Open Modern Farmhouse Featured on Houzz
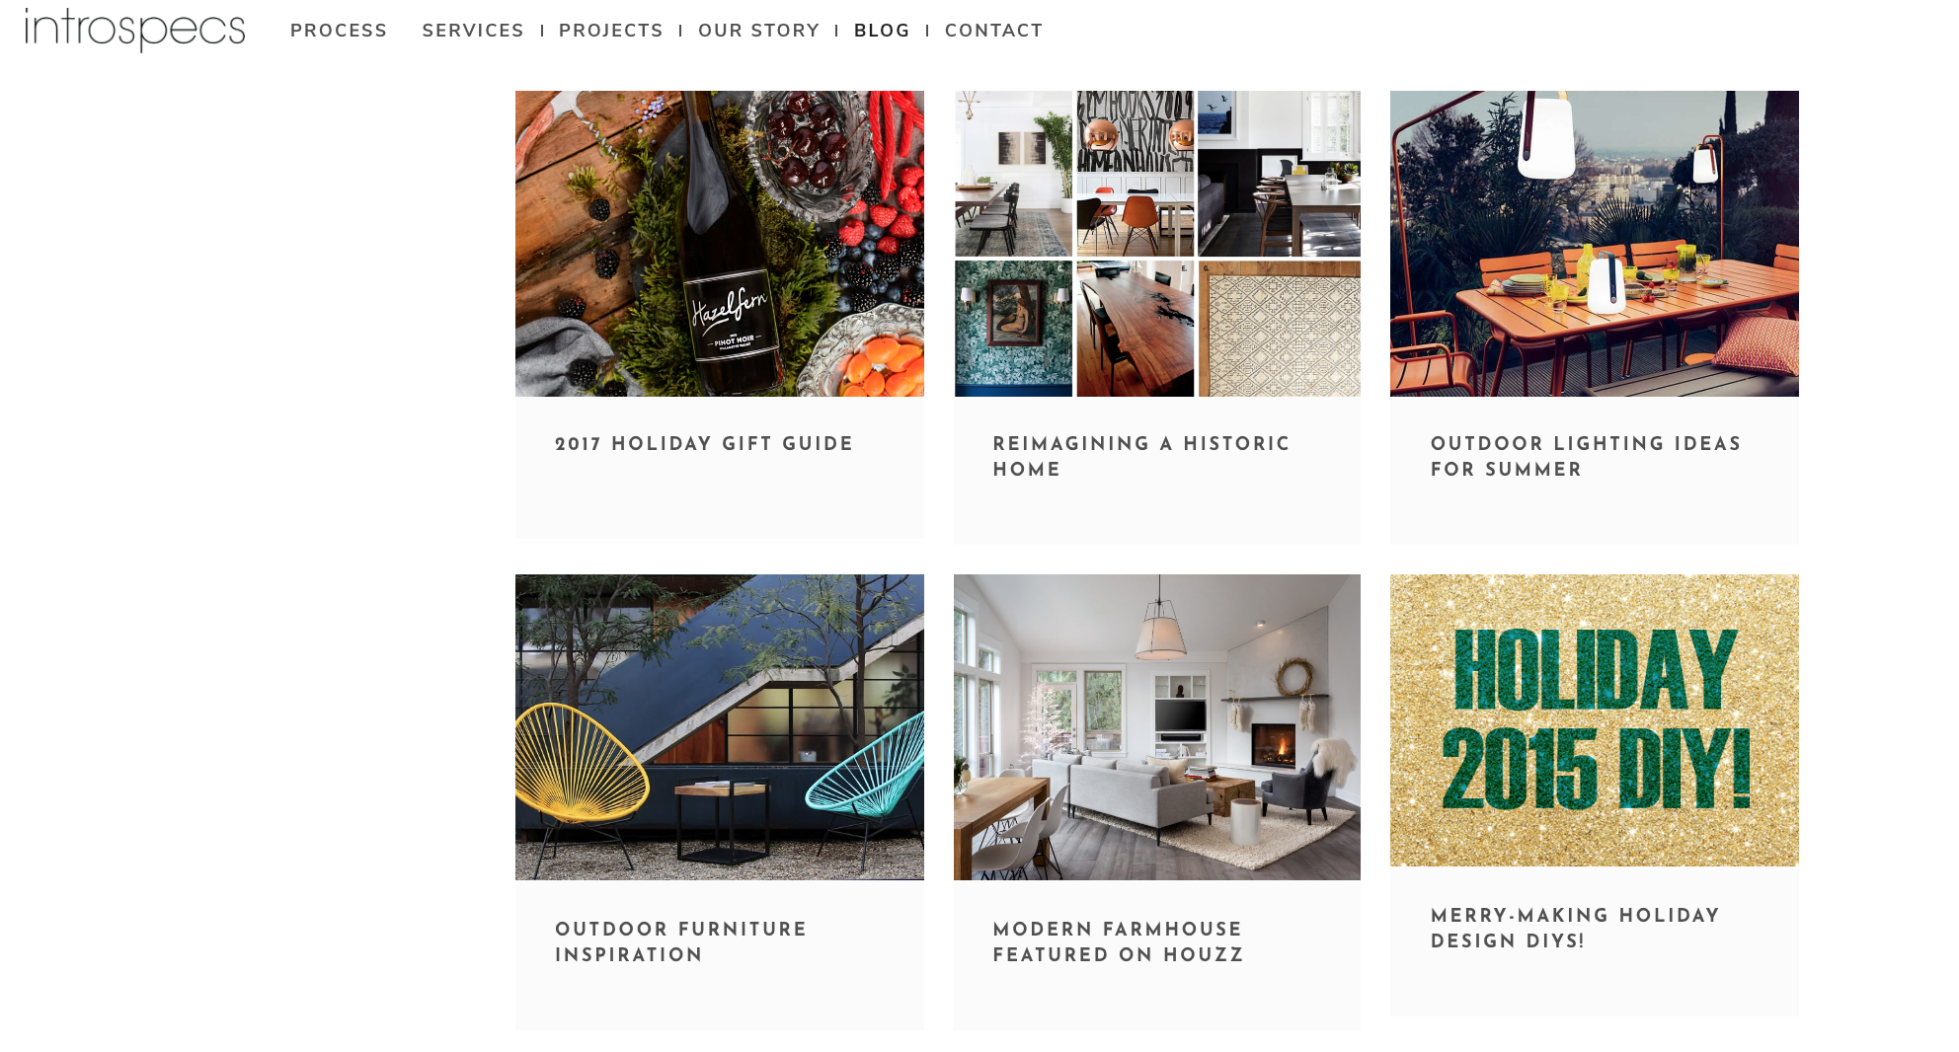1959x1052 pixels. [x=1119, y=942]
